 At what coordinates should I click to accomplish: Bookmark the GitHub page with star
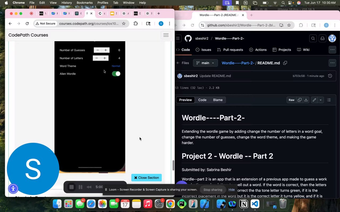pos(289,25)
